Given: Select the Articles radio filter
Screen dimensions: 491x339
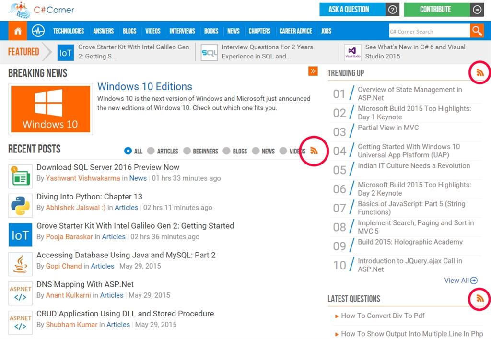Looking at the screenshot, I should coord(151,151).
